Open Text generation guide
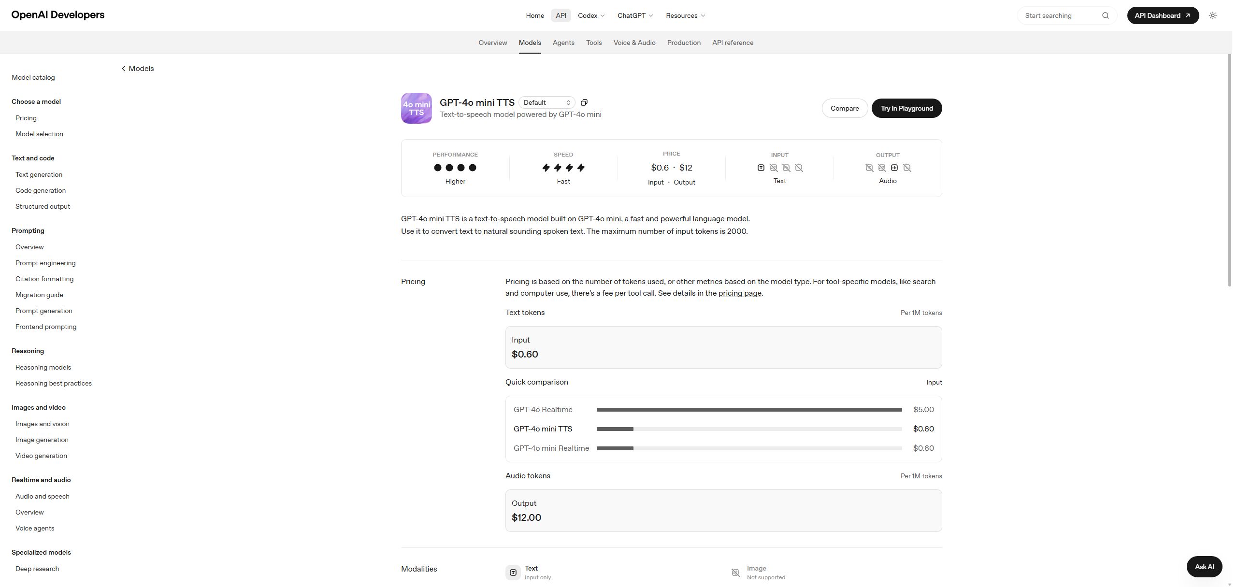Image resolution: width=1237 pixels, height=587 pixels. [39, 174]
